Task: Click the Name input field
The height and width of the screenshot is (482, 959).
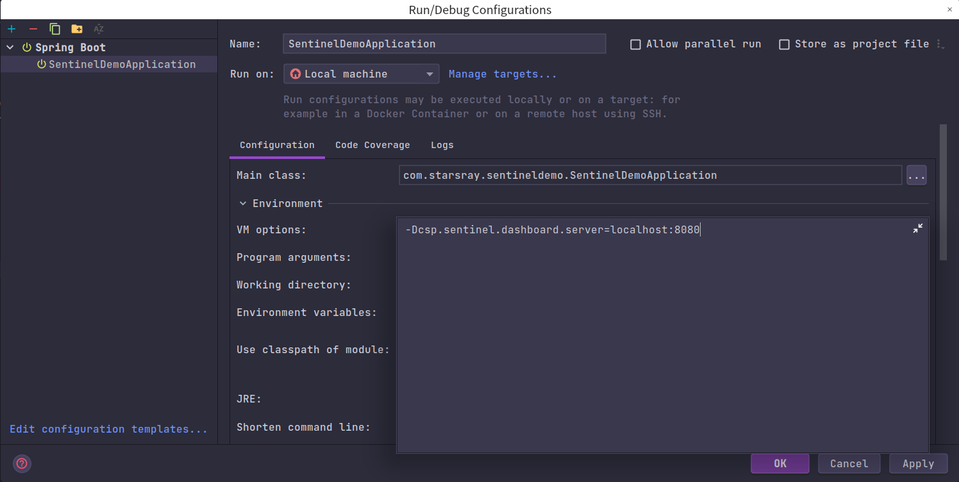Action: point(444,44)
